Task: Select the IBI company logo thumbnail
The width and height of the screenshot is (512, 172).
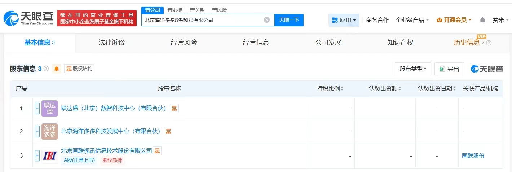Action: pos(49,155)
